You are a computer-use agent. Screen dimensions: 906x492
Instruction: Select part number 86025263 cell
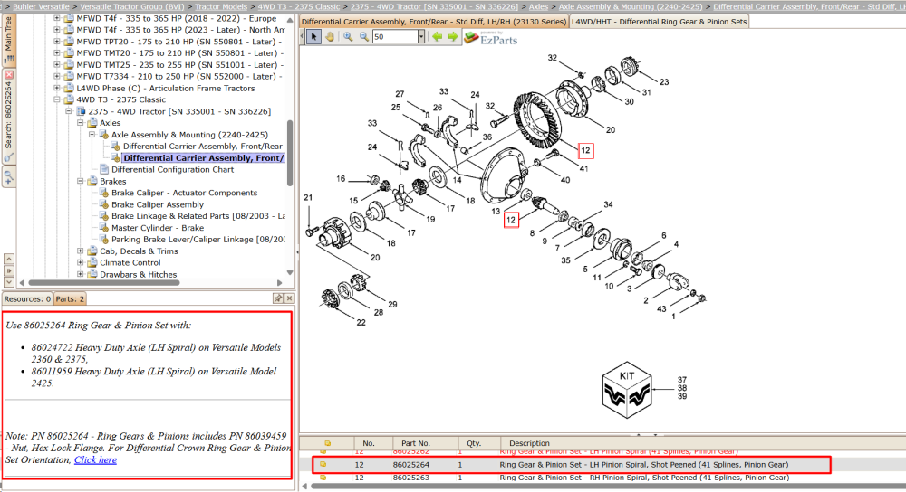click(410, 478)
